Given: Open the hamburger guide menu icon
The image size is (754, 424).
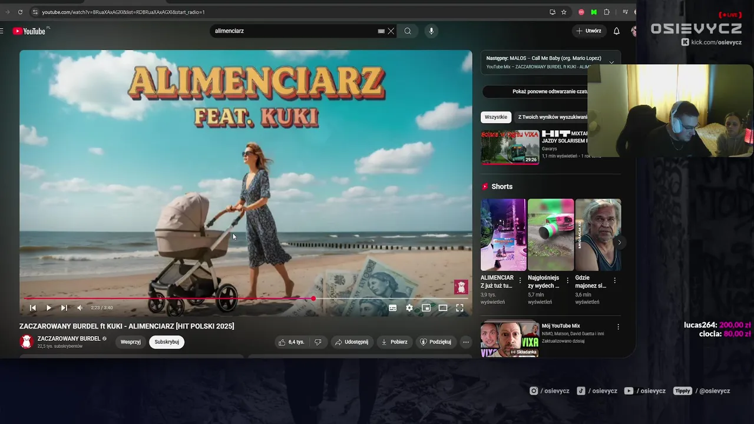Looking at the screenshot, I should (2, 31).
